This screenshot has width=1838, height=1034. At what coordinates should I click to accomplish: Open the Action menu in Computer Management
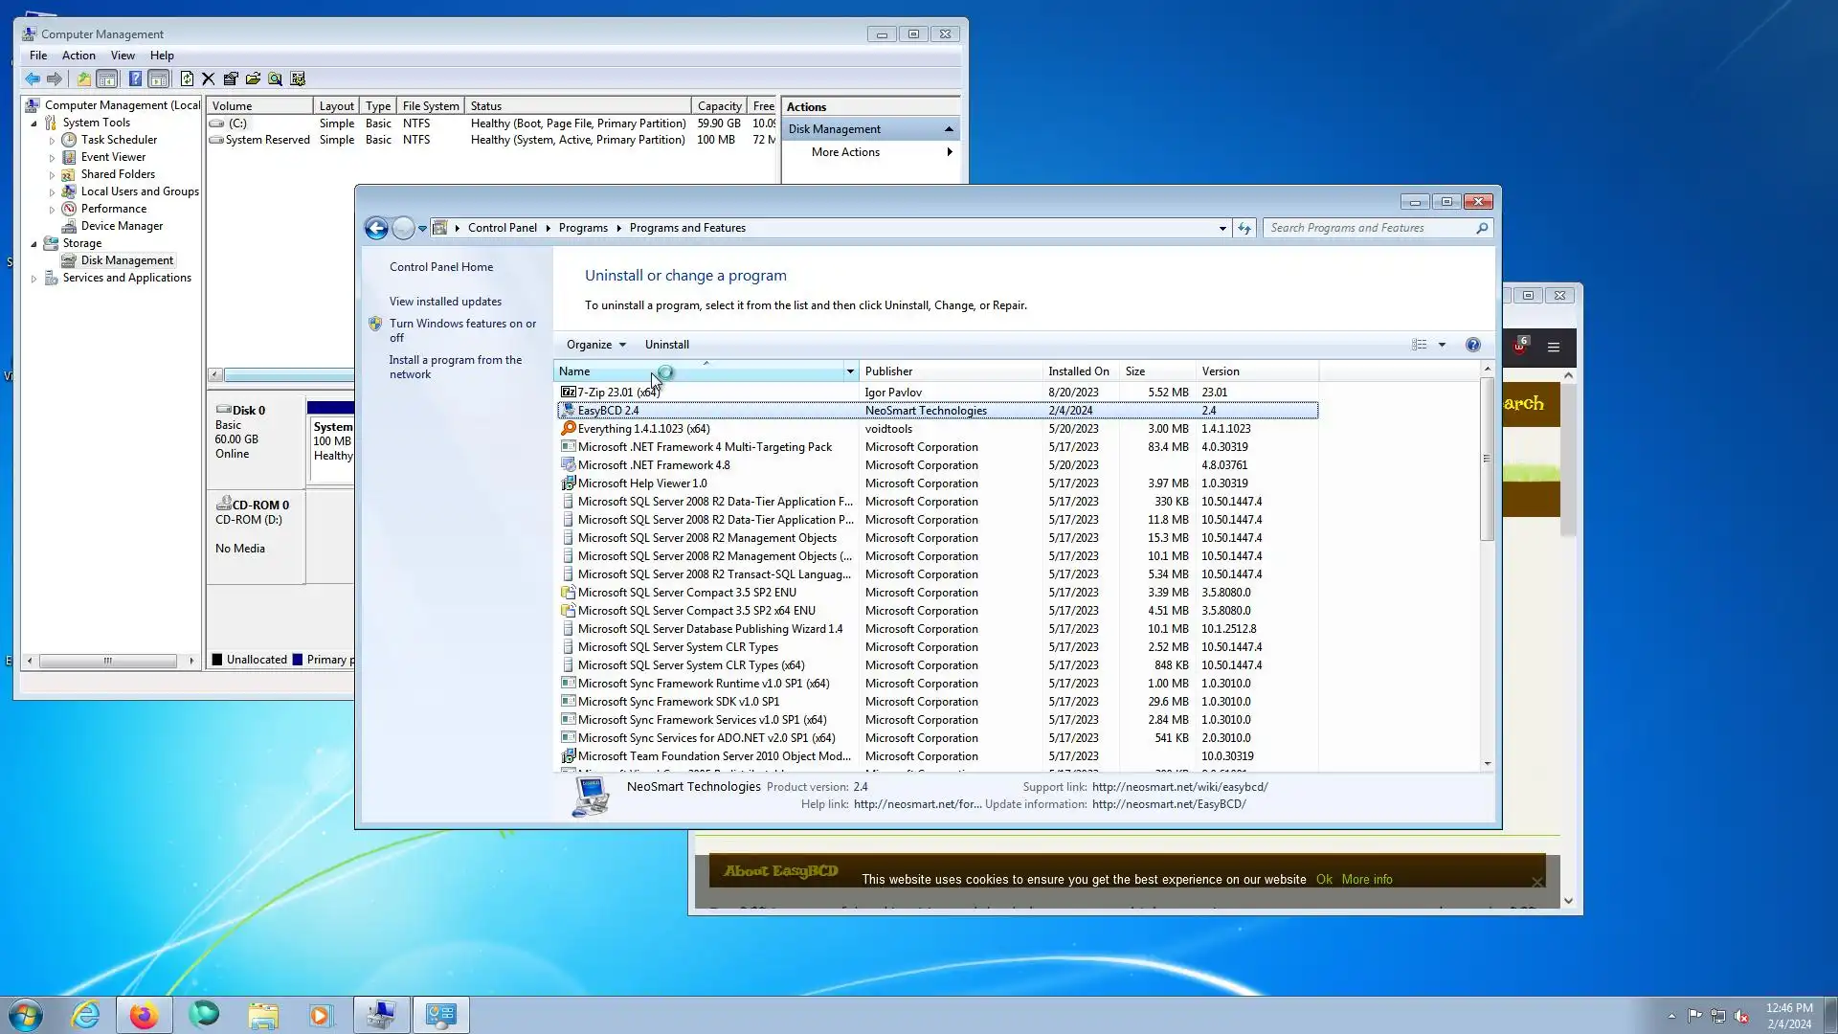pos(78,56)
